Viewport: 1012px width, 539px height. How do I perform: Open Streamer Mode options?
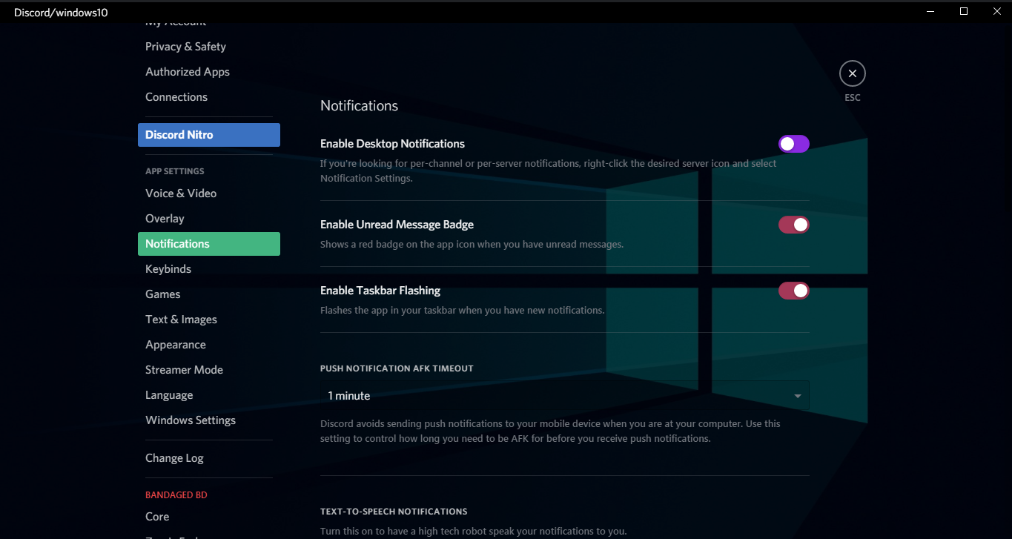pyautogui.click(x=184, y=369)
